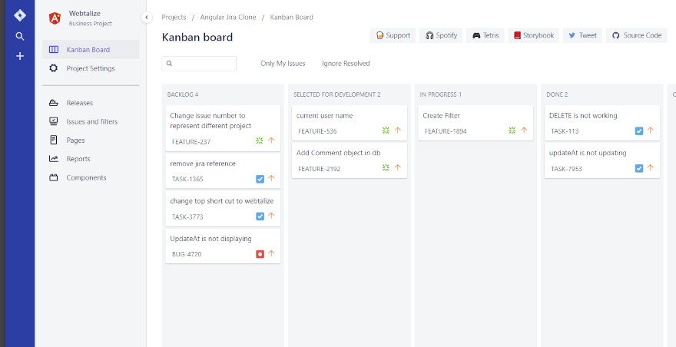Click Kanban Board breadcrumb
The height and width of the screenshot is (347, 676).
(291, 17)
